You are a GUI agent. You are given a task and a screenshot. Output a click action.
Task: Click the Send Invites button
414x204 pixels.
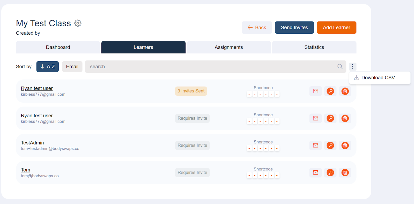(294, 27)
